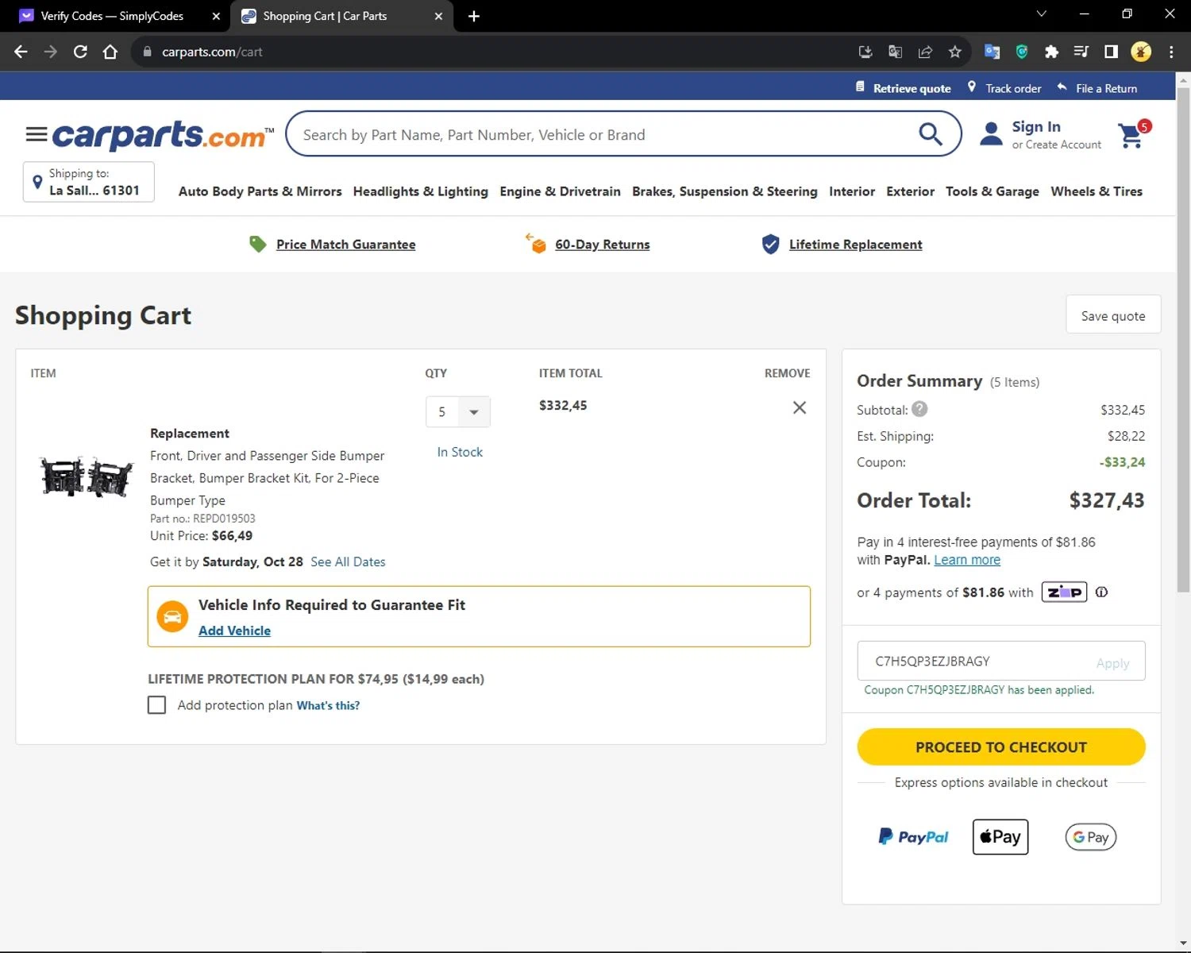Click the Google Pay button
1191x953 pixels.
(x=1091, y=837)
